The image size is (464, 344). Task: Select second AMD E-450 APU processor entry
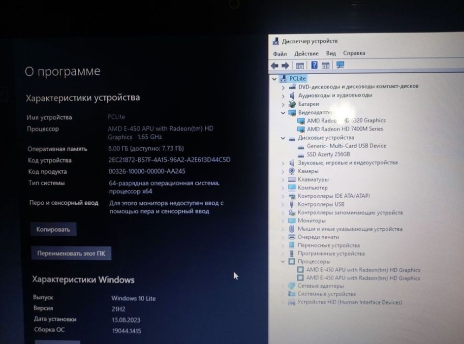363,278
